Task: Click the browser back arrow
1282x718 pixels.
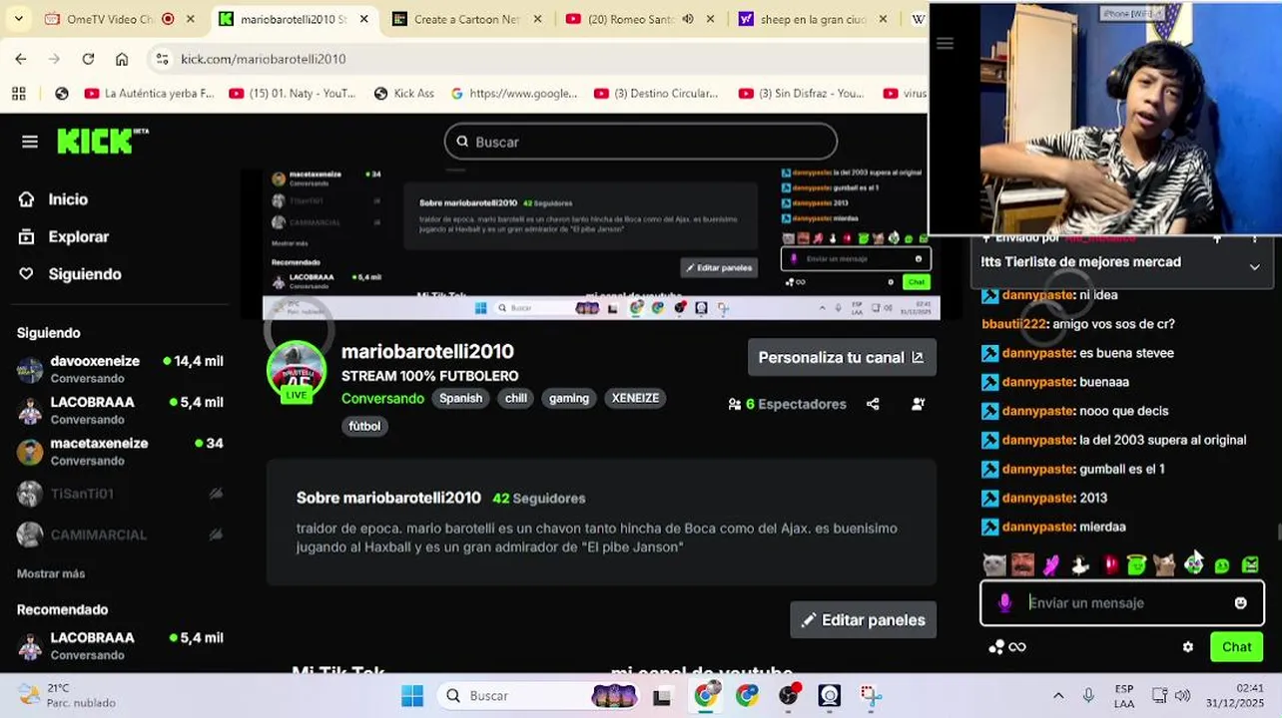Action: 21,59
